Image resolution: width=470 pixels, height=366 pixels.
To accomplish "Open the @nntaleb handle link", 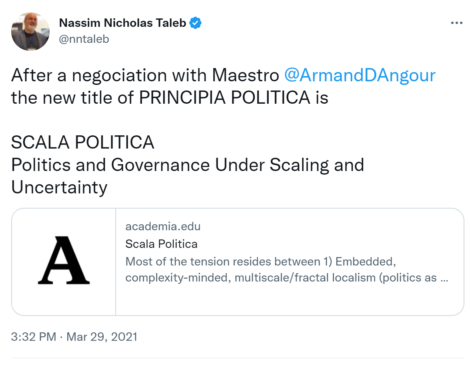I will click(x=84, y=39).
